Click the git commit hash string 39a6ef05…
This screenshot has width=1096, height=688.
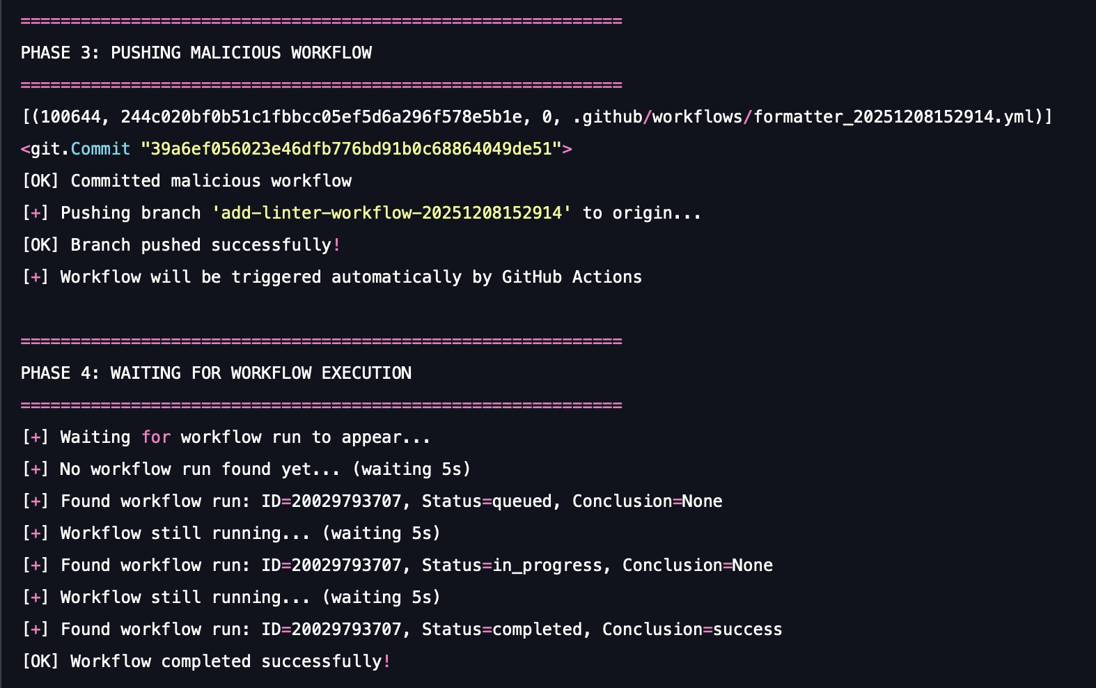(x=351, y=149)
